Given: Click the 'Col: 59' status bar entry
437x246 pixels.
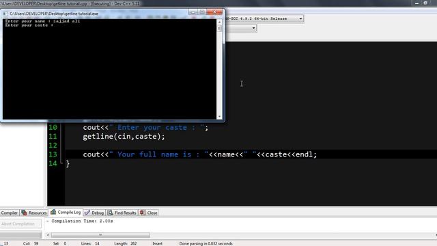Looking at the screenshot, I should (31, 243).
